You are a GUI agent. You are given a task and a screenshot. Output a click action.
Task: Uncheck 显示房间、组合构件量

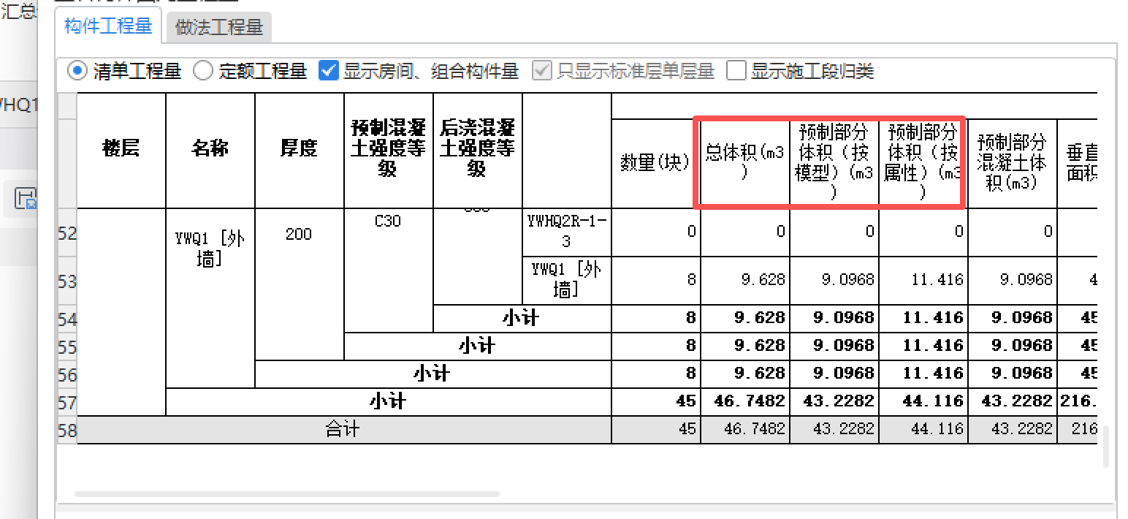coord(329,71)
